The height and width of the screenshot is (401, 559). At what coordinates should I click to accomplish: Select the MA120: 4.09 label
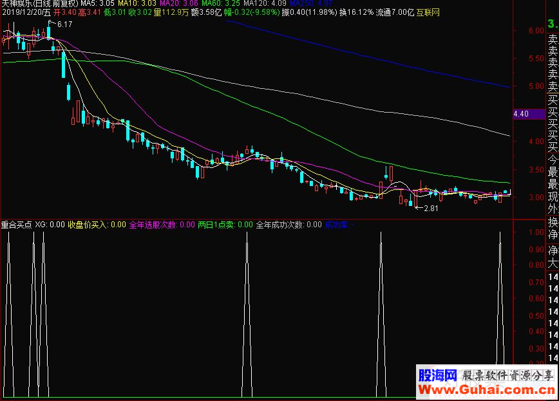(x=265, y=3)
